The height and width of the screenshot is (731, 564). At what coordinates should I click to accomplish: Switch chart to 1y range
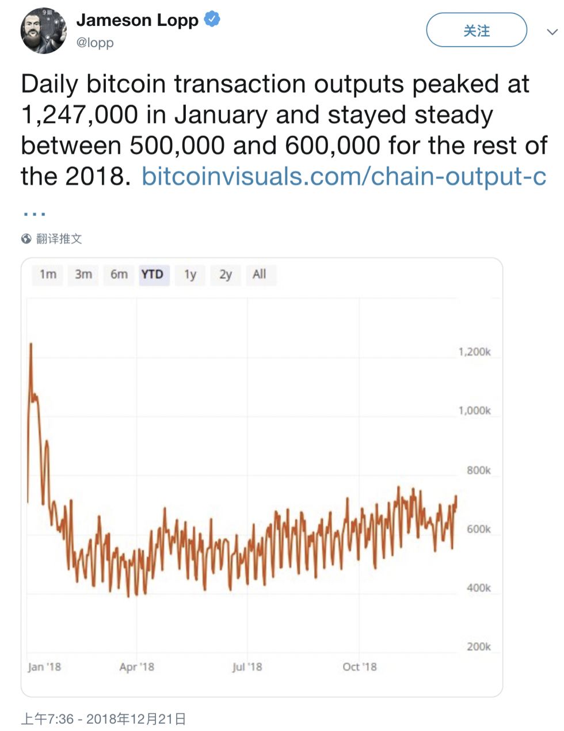click(x=190, y=275)
